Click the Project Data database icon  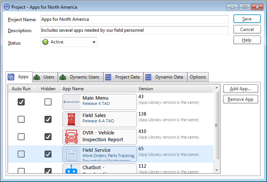point(108,77)
